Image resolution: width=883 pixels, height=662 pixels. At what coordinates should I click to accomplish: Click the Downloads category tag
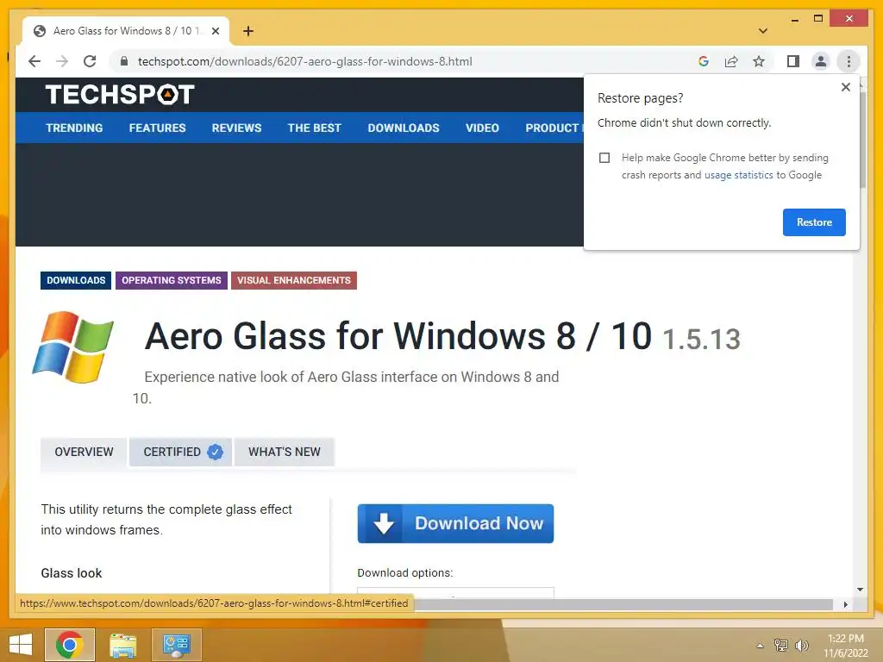tap(76, 280)
